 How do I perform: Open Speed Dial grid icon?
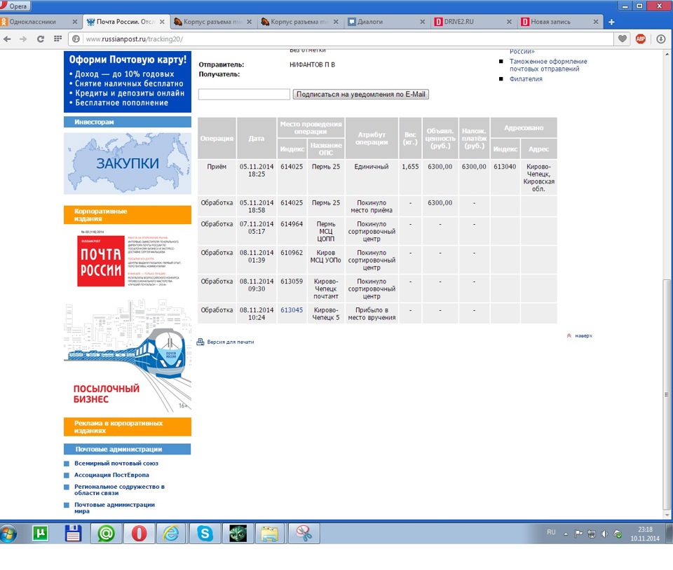pos(57,39)
